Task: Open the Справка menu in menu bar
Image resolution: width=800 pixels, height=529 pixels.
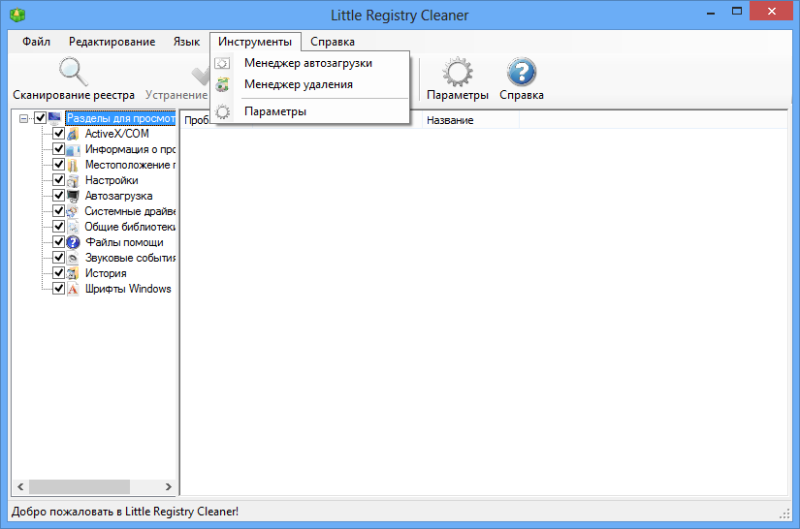Action: (333, 42)
